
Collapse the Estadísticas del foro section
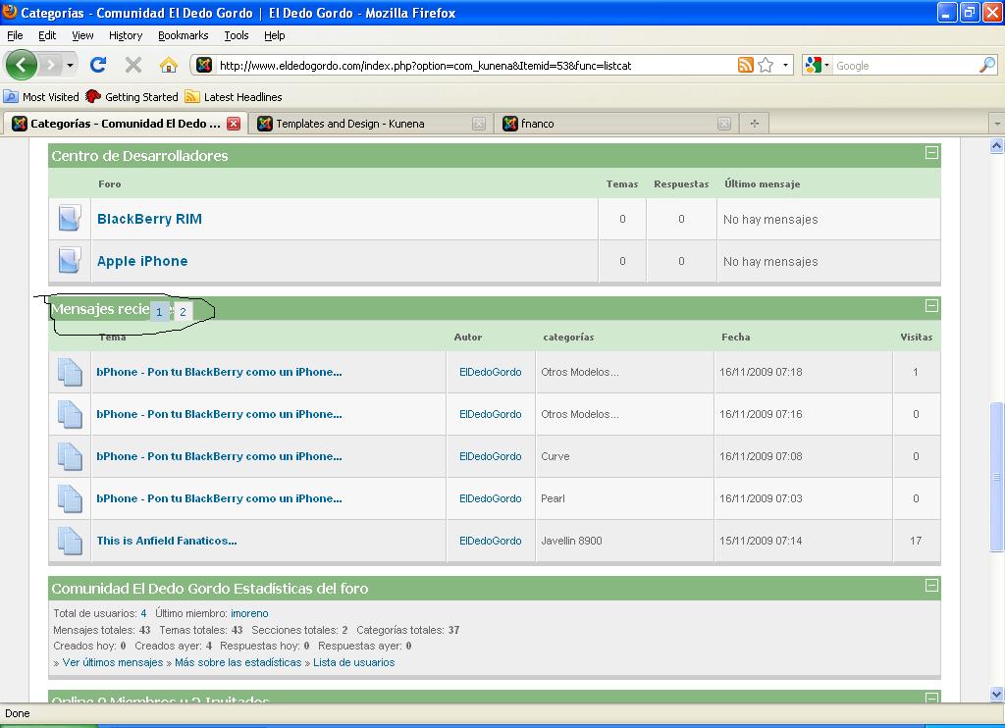931,586
